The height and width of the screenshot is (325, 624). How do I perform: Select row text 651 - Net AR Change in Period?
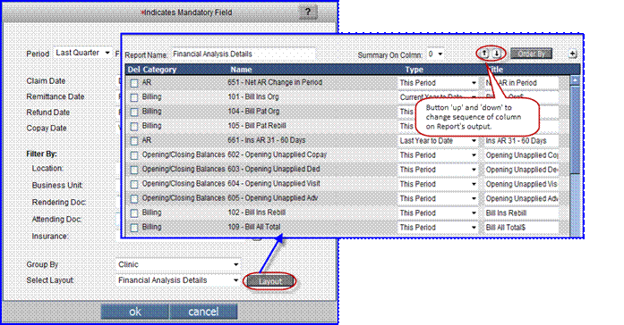pyautogui.click(x=275, y=82)
